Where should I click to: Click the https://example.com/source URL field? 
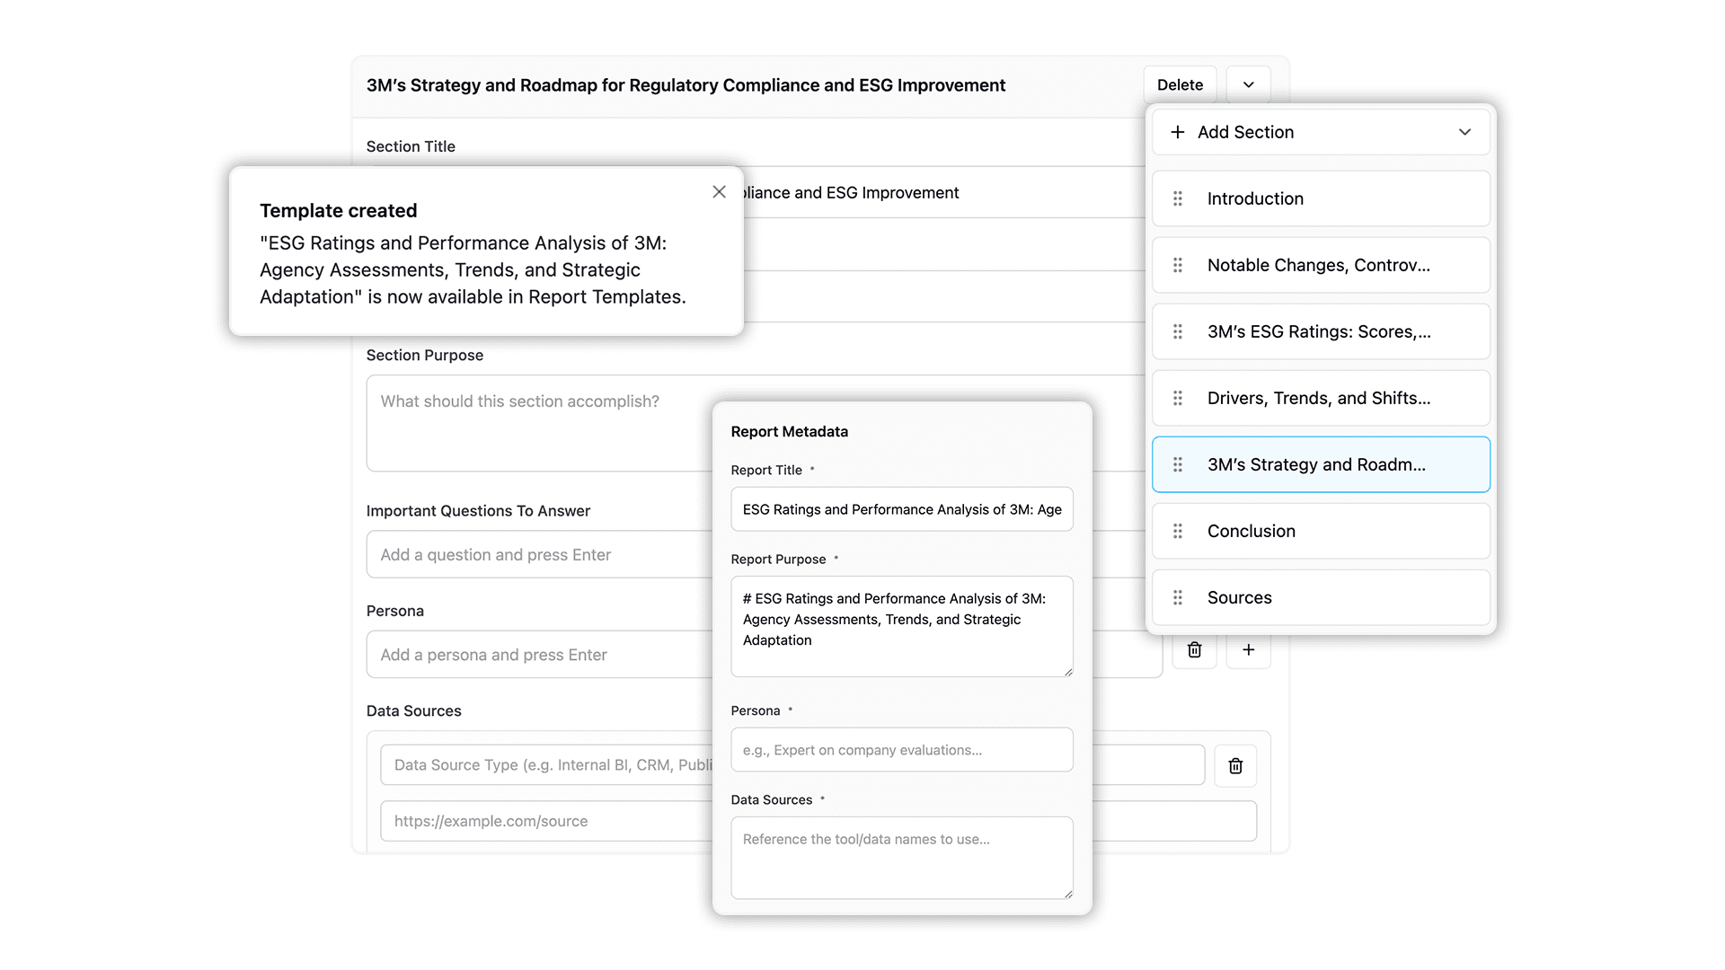tap(546, 821)
